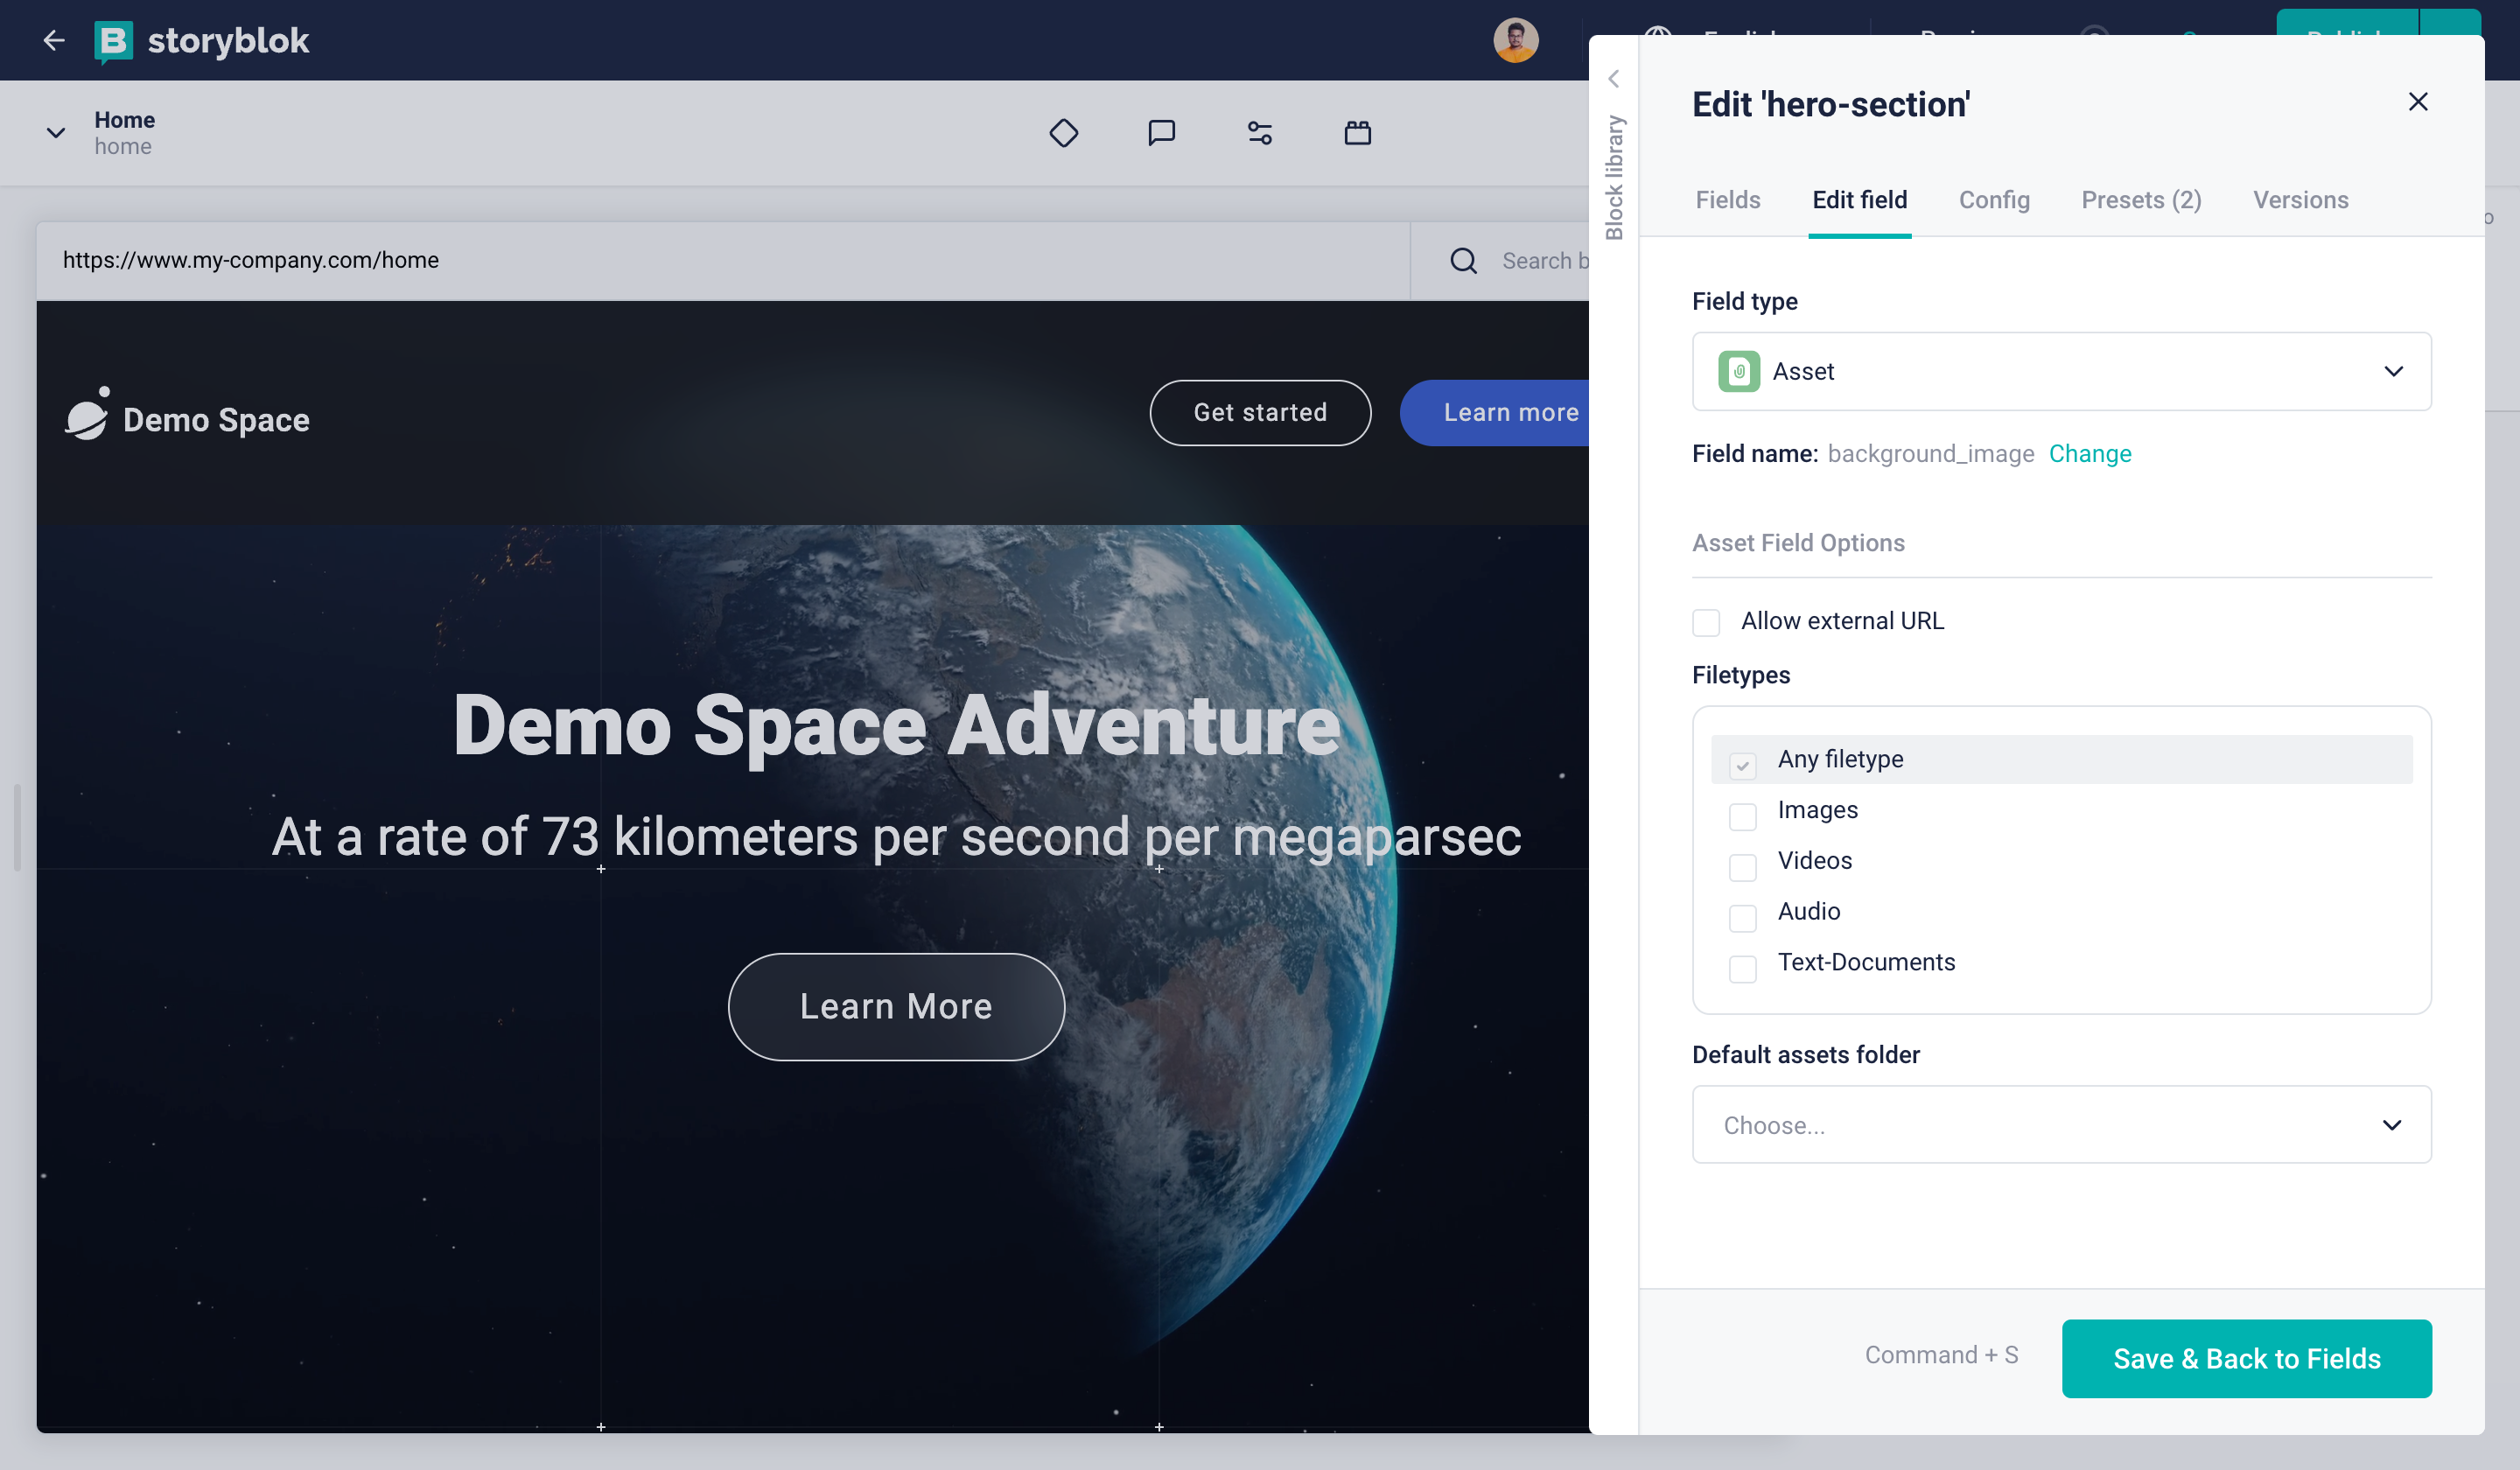Toggle the Allow external URL checkbox
The height and width of the screenshot is (1470, 2520).
1706,621
